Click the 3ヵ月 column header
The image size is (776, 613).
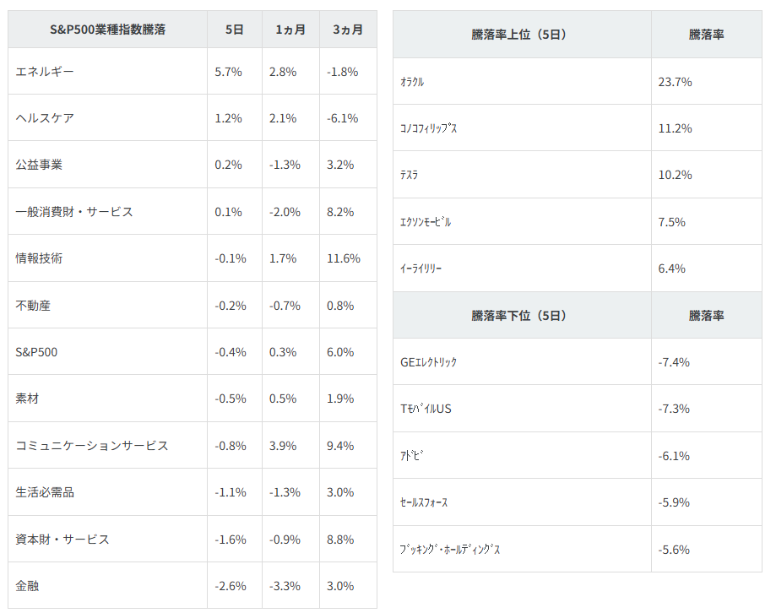tap(348, 30)
